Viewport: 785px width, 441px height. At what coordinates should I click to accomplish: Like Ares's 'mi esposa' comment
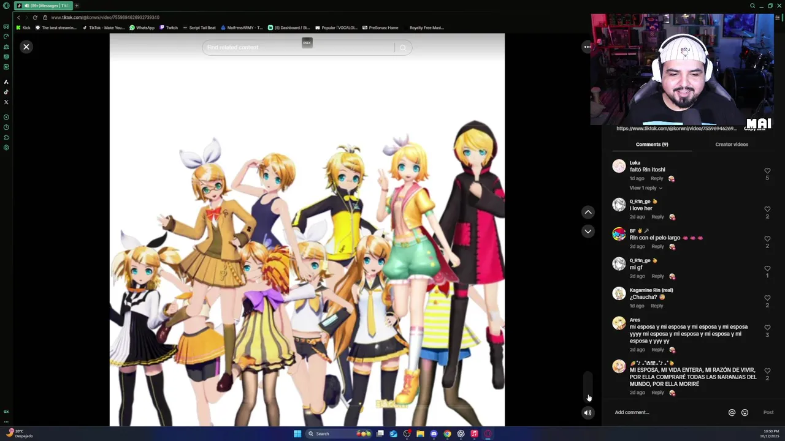coord(767,328)
